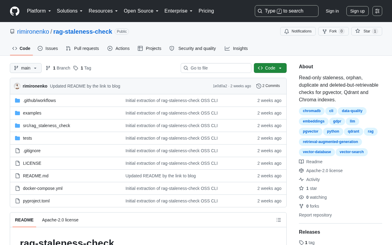Switch to the Pull requests tab
The width and height of the screenshot is (392, 245).
pyautogui.click(x=82, y=48)
